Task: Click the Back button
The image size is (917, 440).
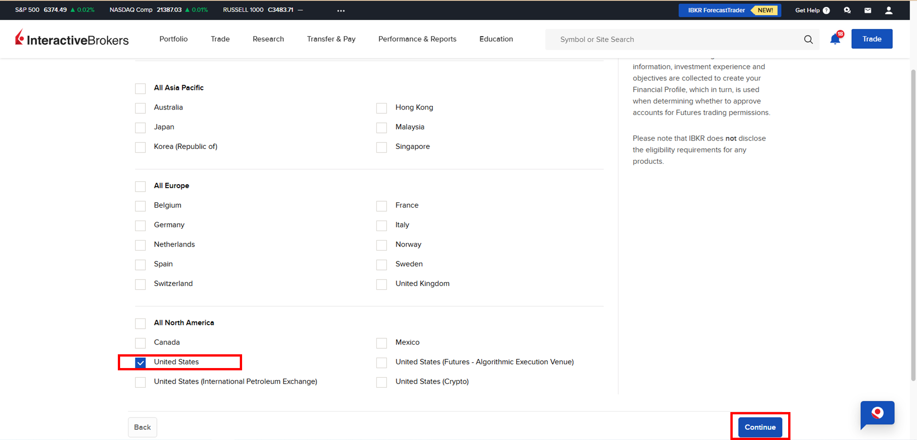Action: click(x=142, y=427)
